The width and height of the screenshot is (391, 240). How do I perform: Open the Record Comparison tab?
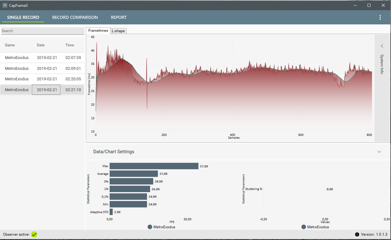[75, 17]
